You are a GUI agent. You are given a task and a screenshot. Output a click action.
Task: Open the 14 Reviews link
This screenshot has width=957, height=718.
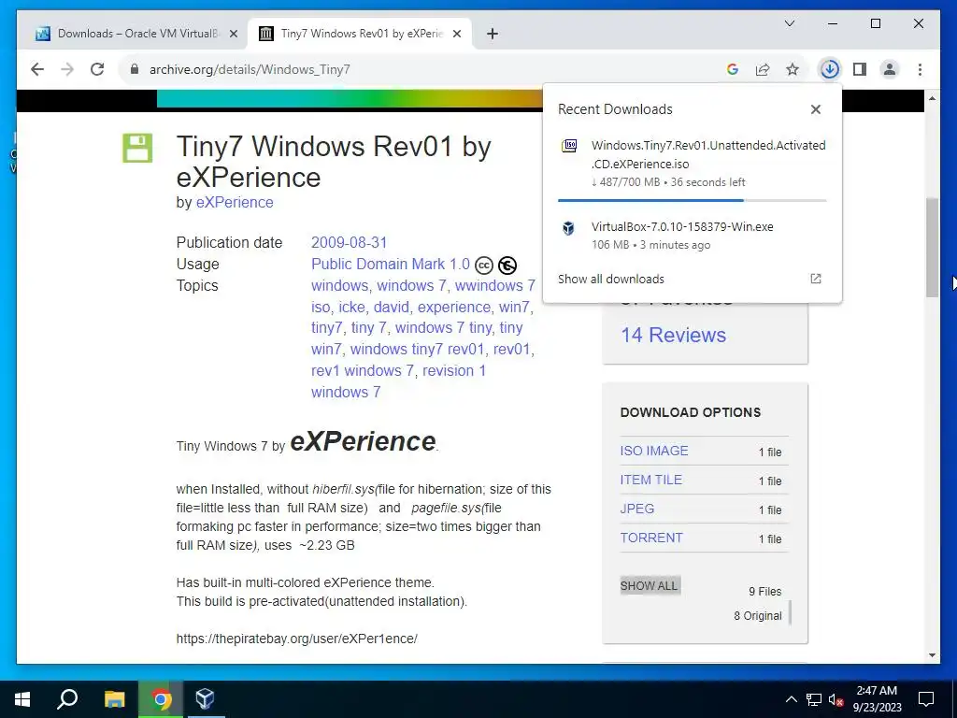click(673, 336)
